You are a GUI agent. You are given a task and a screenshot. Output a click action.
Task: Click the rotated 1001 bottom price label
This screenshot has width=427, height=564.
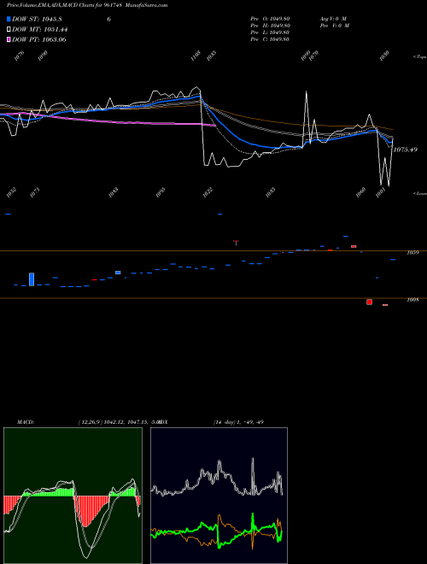380,193
